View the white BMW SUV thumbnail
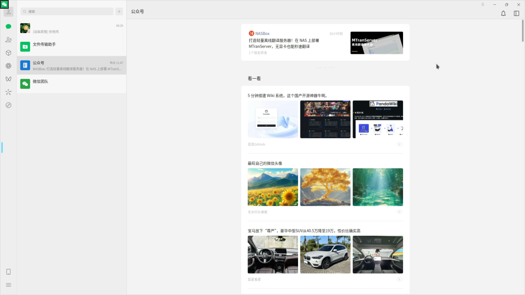 click(325, 255)
